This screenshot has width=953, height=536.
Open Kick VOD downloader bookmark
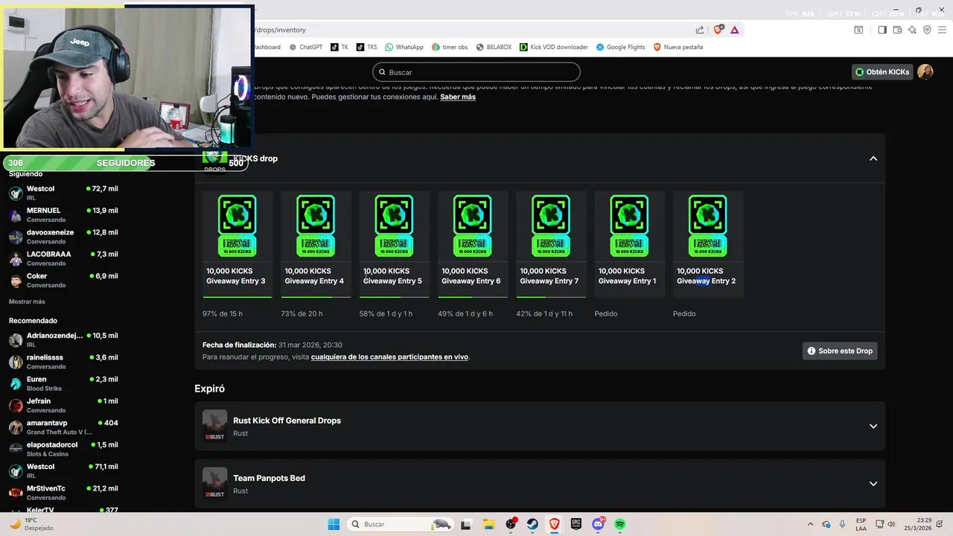(x=554, y=47)
